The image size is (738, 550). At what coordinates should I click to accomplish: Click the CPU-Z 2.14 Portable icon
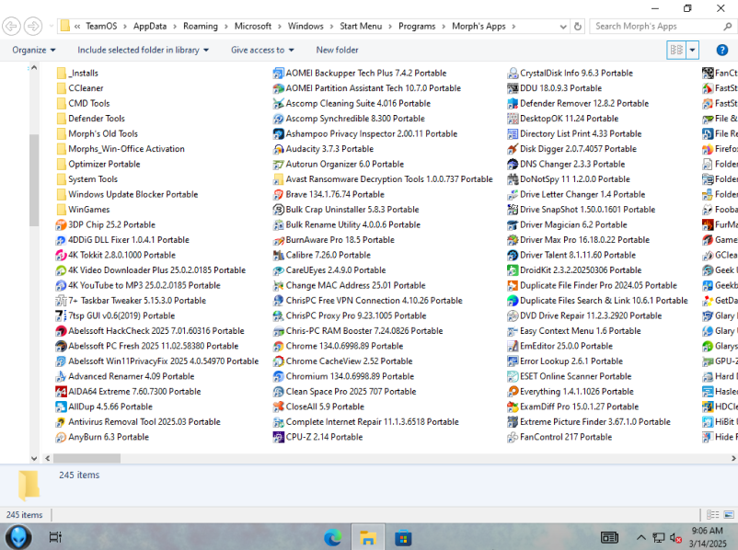(x=279, y=437)
